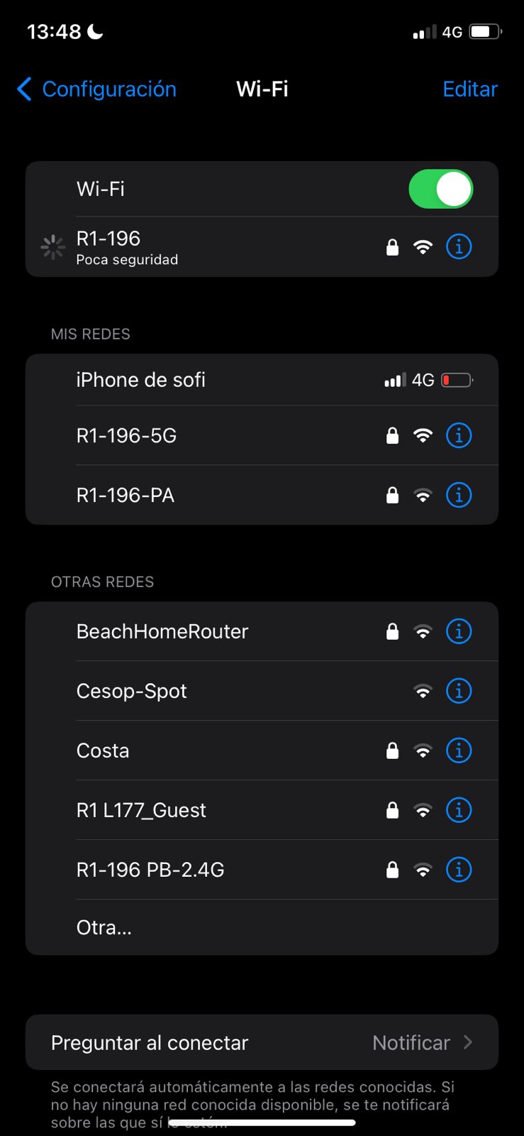Screen dimensions: 524x1136
Task: Tap info icon next to R1-196-5G
Action: coord(459,435)
